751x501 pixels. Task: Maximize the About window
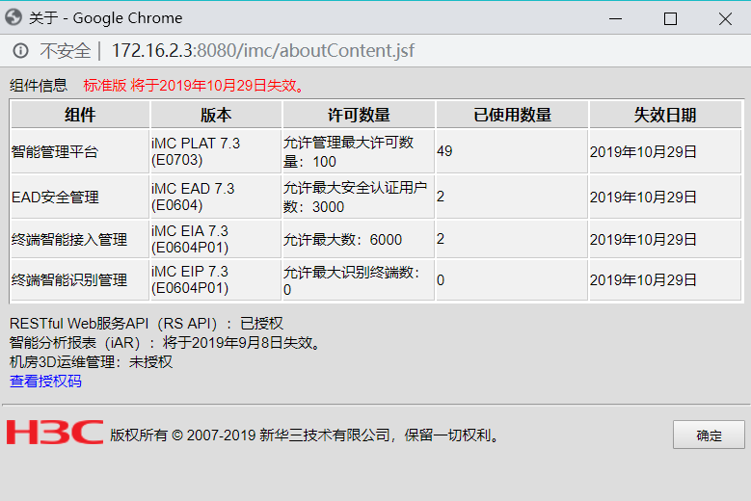[670, 18]
